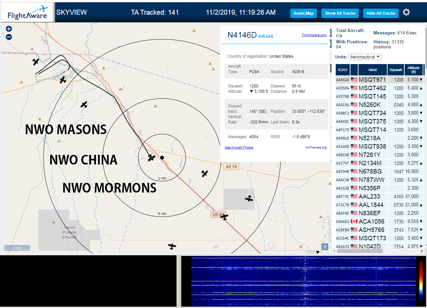This screenshot has width=427, height=308.
Task: Select the aircraft icon near AZ 74 label
Action: pyautogui.click(x=205, y=174)
